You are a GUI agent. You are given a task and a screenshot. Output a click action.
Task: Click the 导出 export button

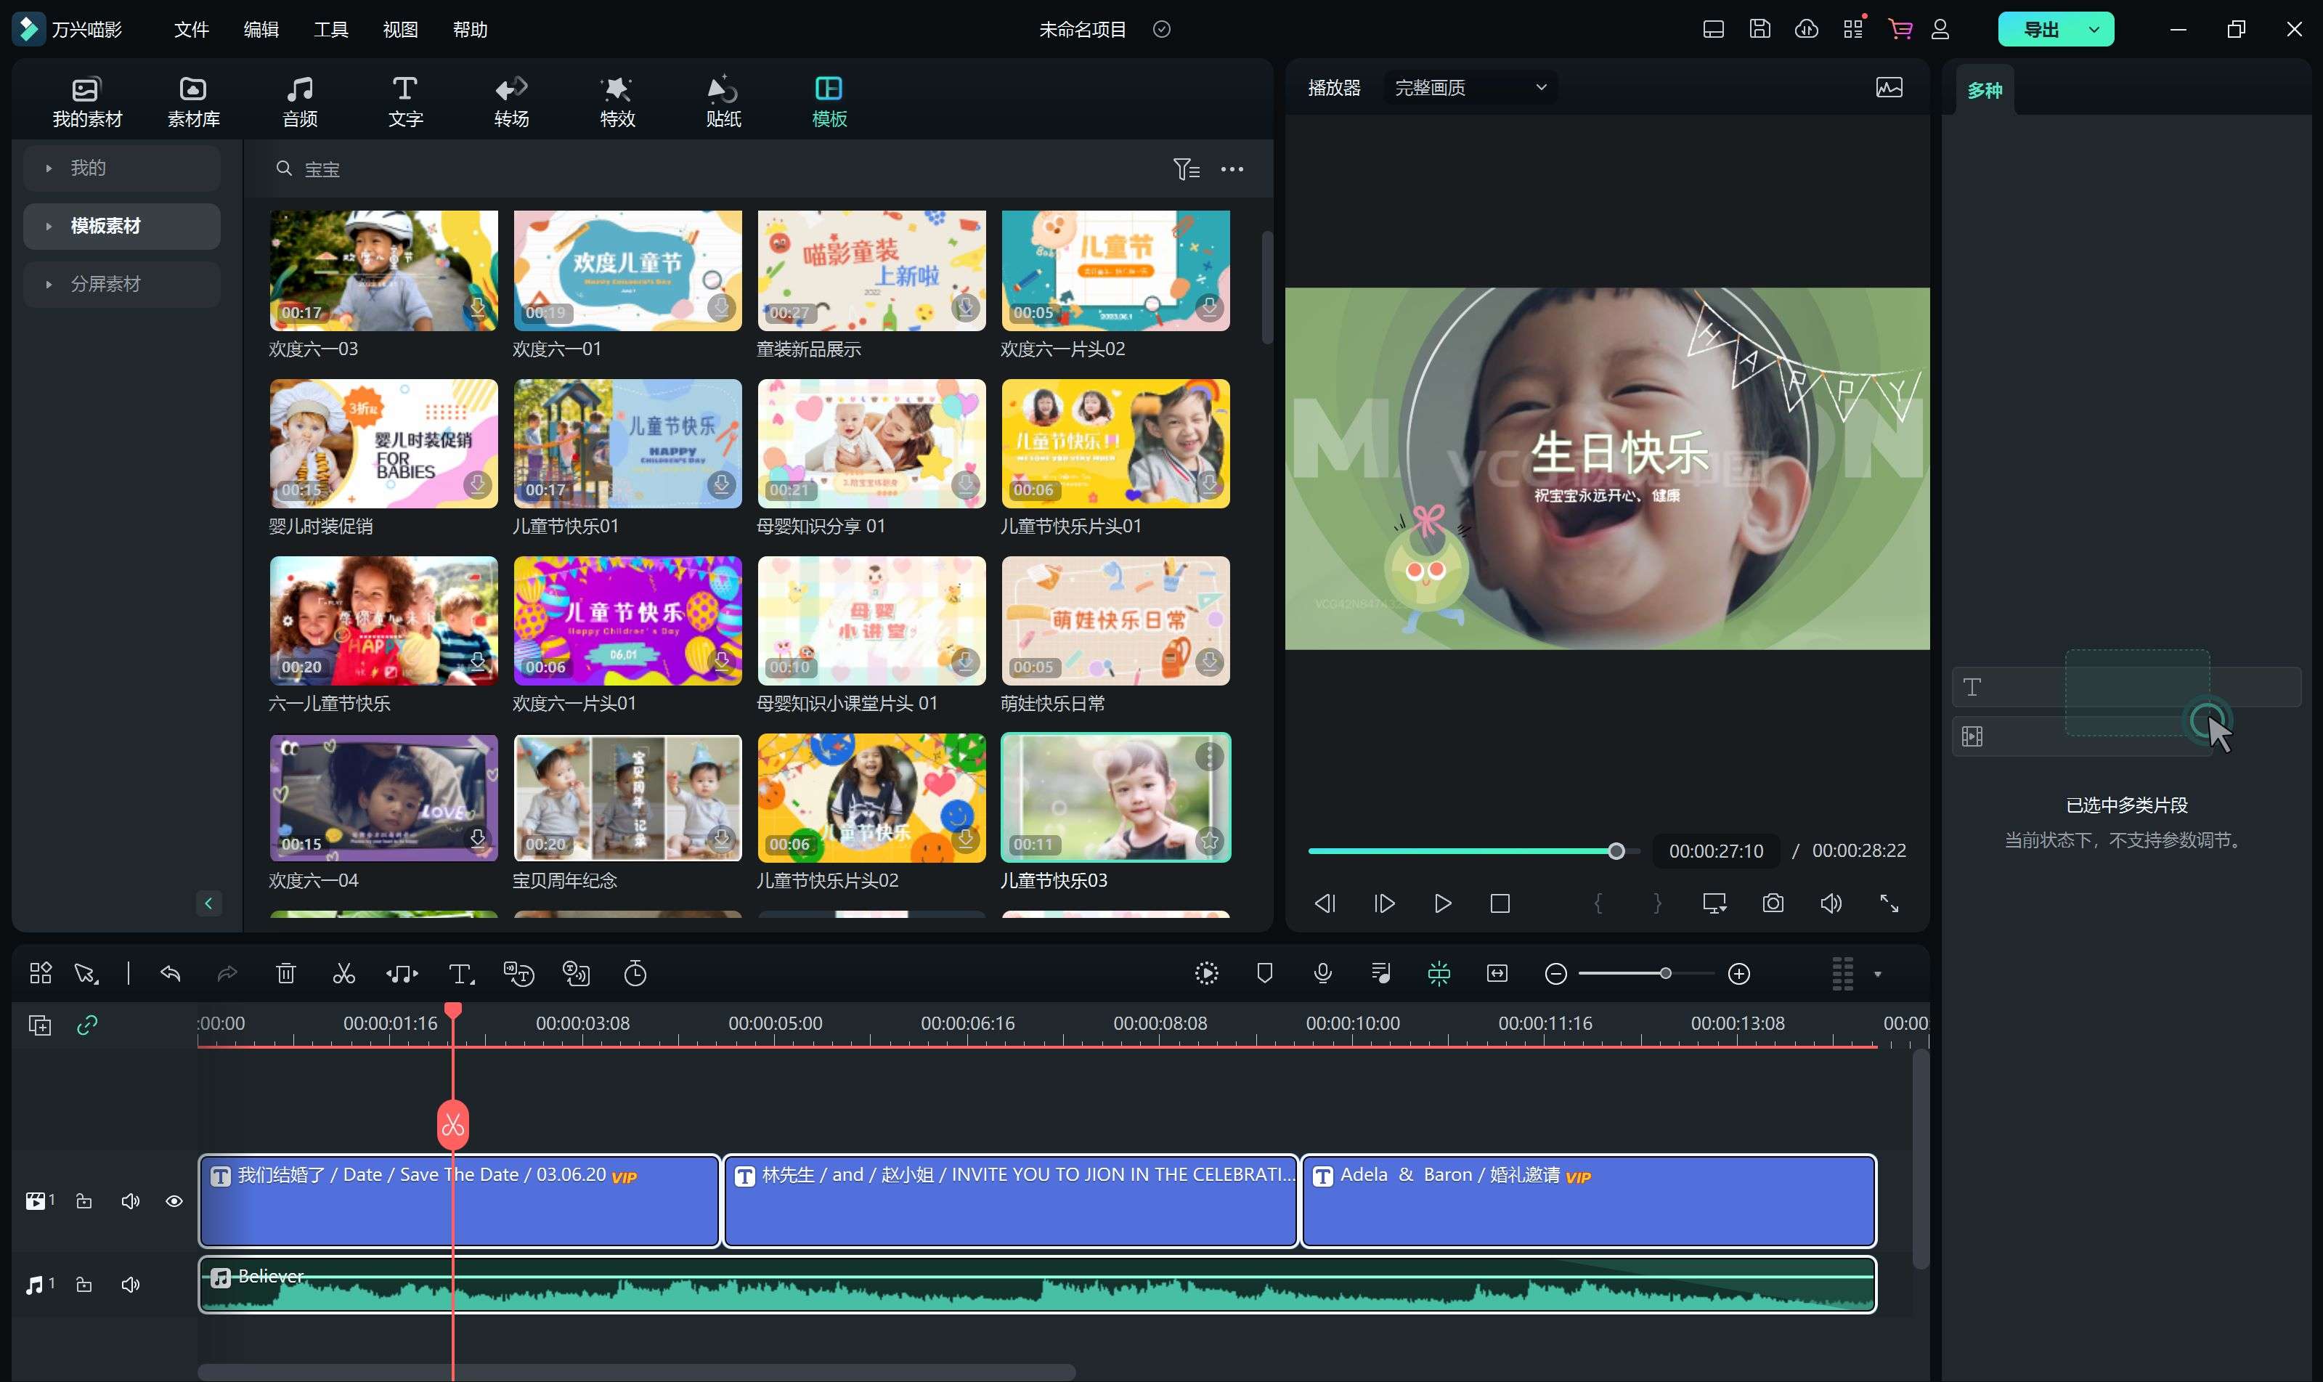[x=2040, y=30]
